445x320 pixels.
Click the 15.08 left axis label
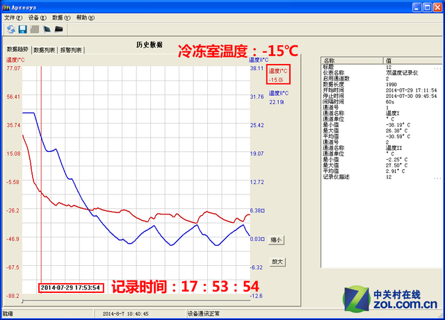click(14, 153)
